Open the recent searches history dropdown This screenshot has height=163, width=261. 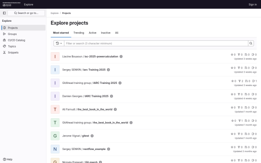pos(59,43)
